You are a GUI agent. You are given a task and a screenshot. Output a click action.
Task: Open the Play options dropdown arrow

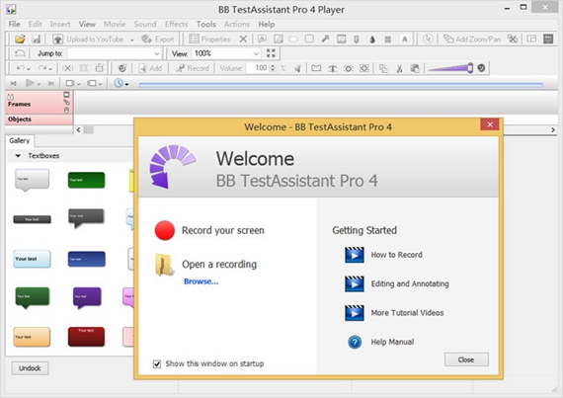(39, 84)
